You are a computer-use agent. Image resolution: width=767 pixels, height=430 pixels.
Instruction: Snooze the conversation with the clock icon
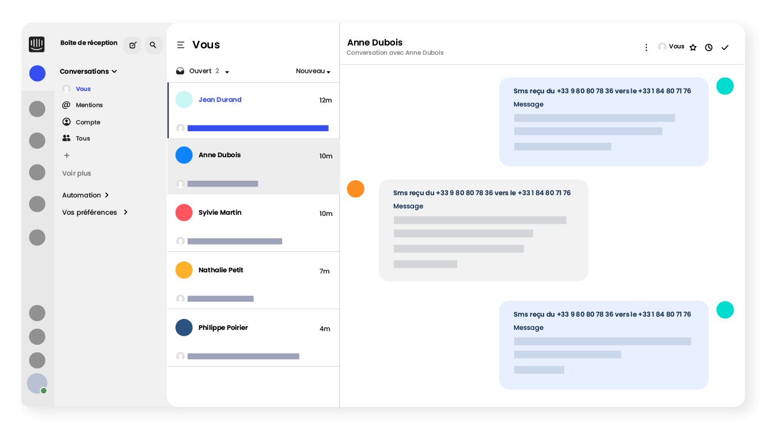(x=708, y=47)
